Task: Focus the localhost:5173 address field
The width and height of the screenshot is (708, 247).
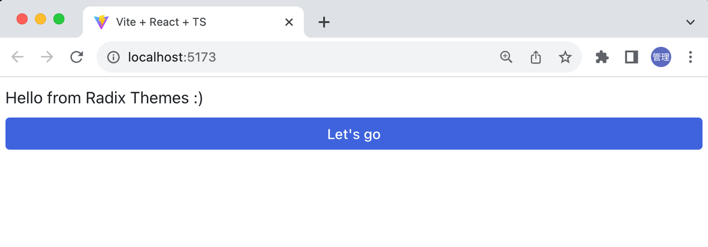Action: coord(295,57)
